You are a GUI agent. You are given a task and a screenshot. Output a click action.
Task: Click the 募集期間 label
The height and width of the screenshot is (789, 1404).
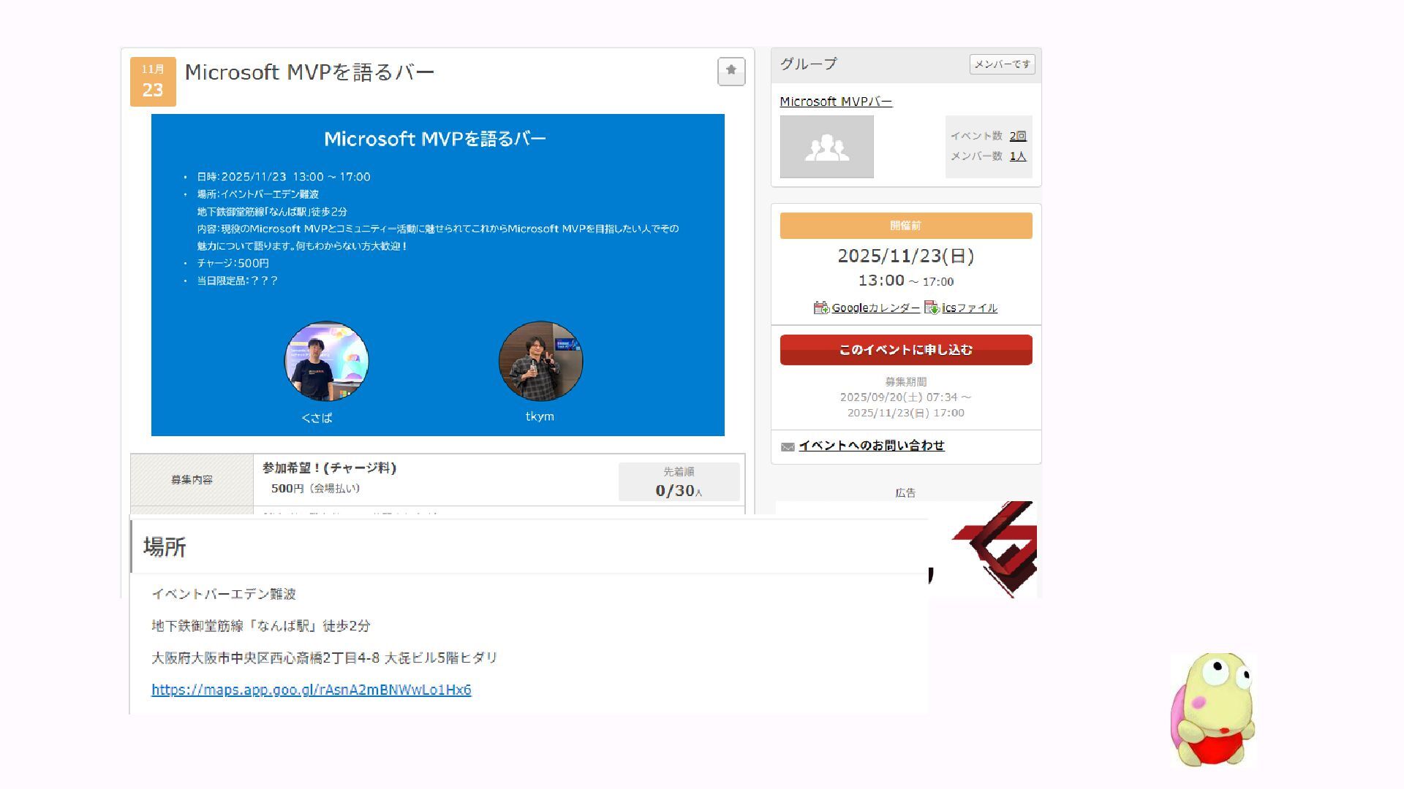906,381
